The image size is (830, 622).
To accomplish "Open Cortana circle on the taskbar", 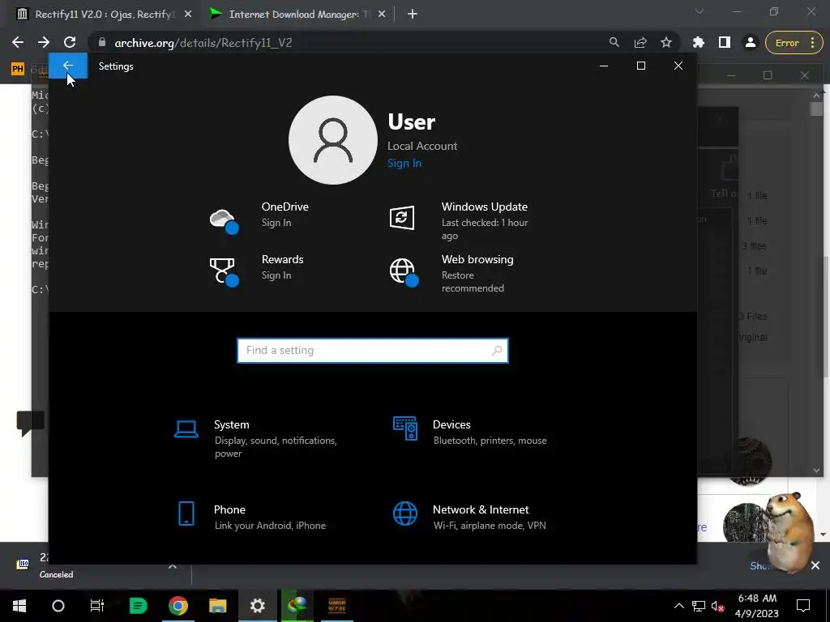I will coord(58,606).
